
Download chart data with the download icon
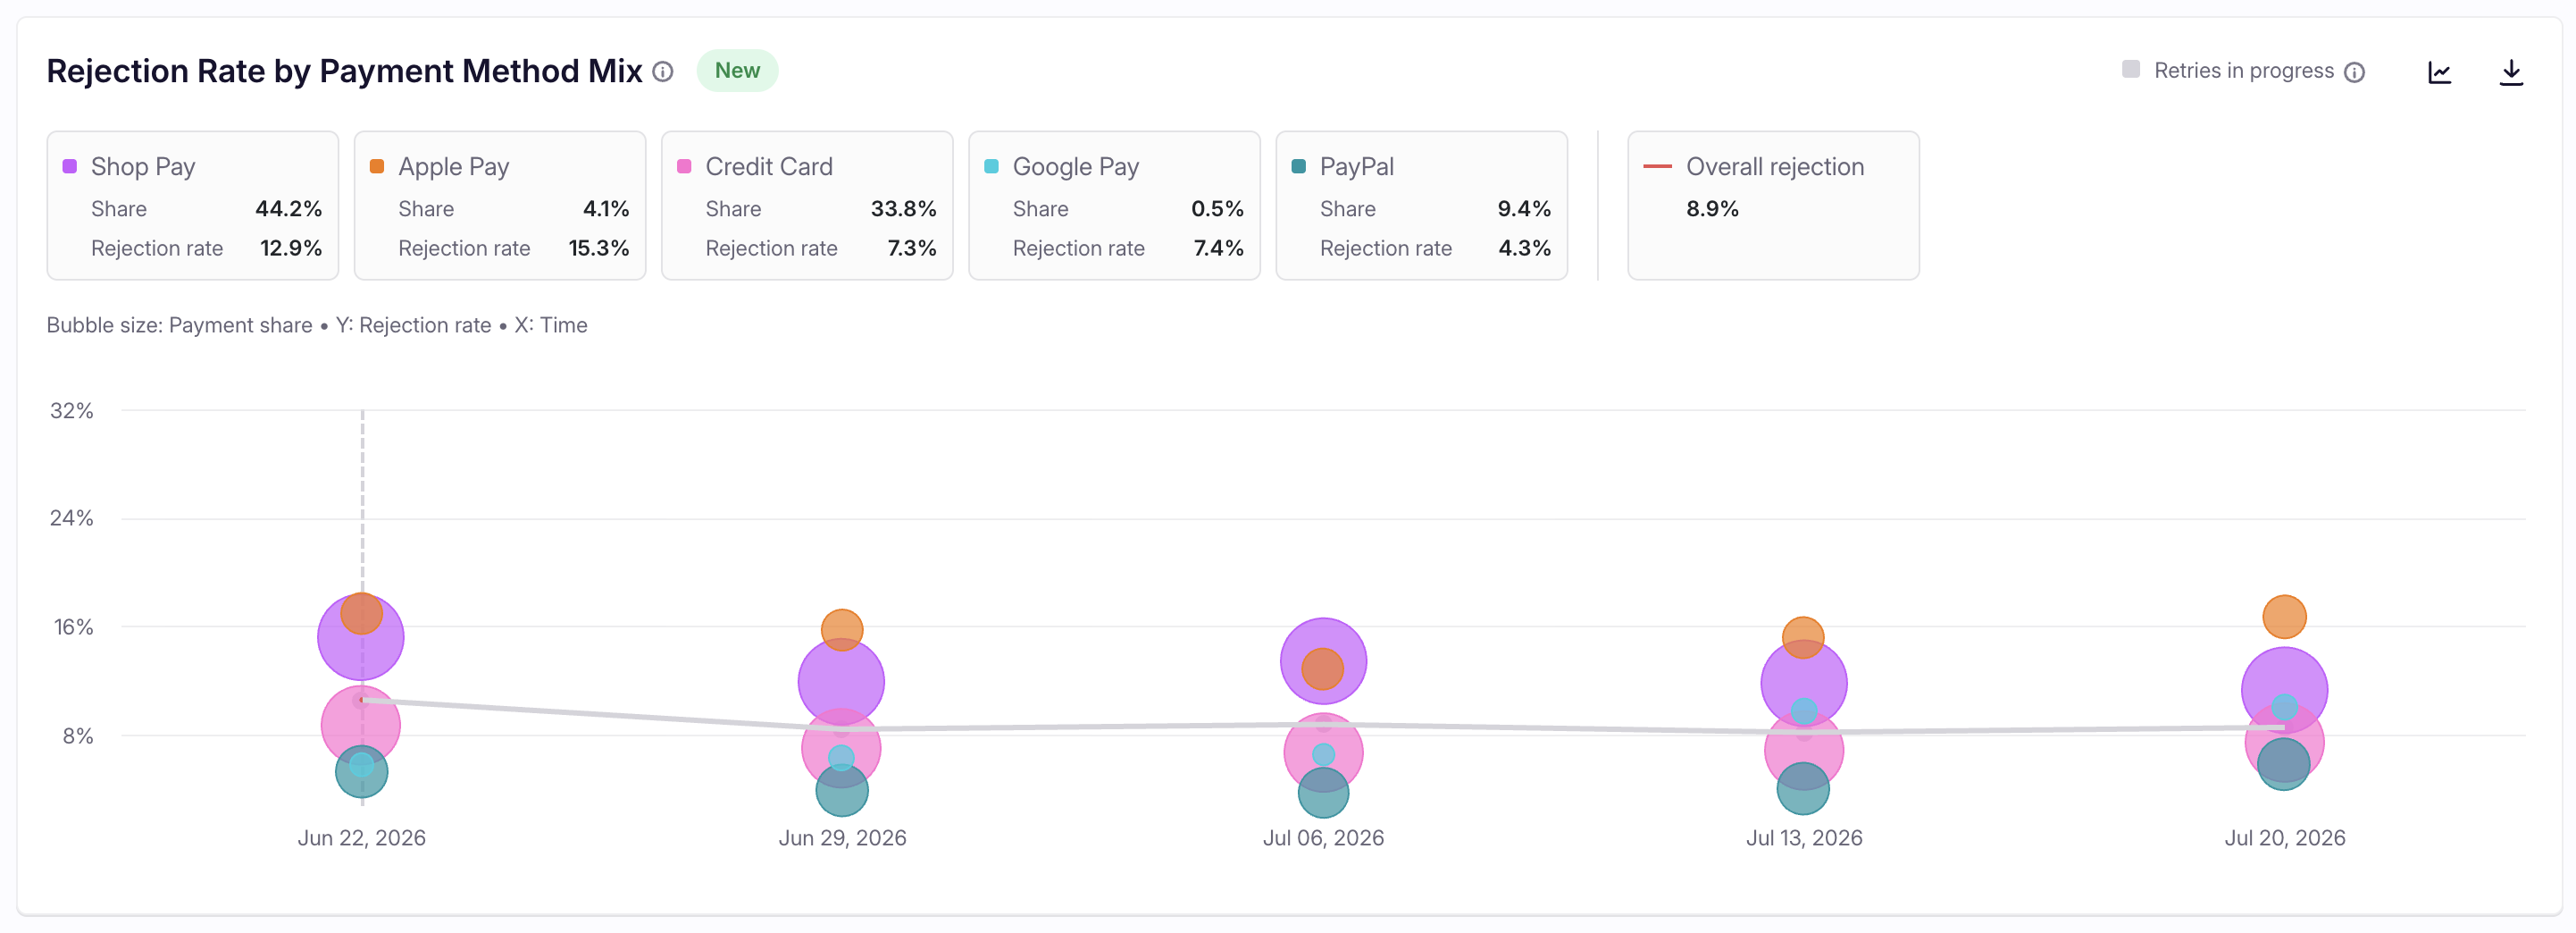pos(2511,72)
